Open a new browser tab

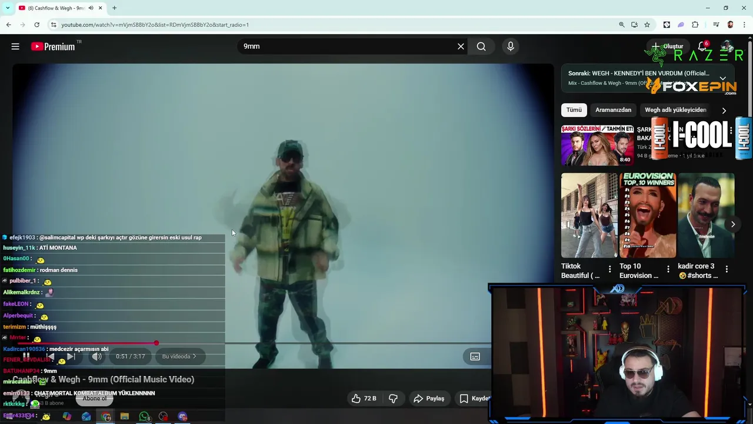tap(114, 8)
